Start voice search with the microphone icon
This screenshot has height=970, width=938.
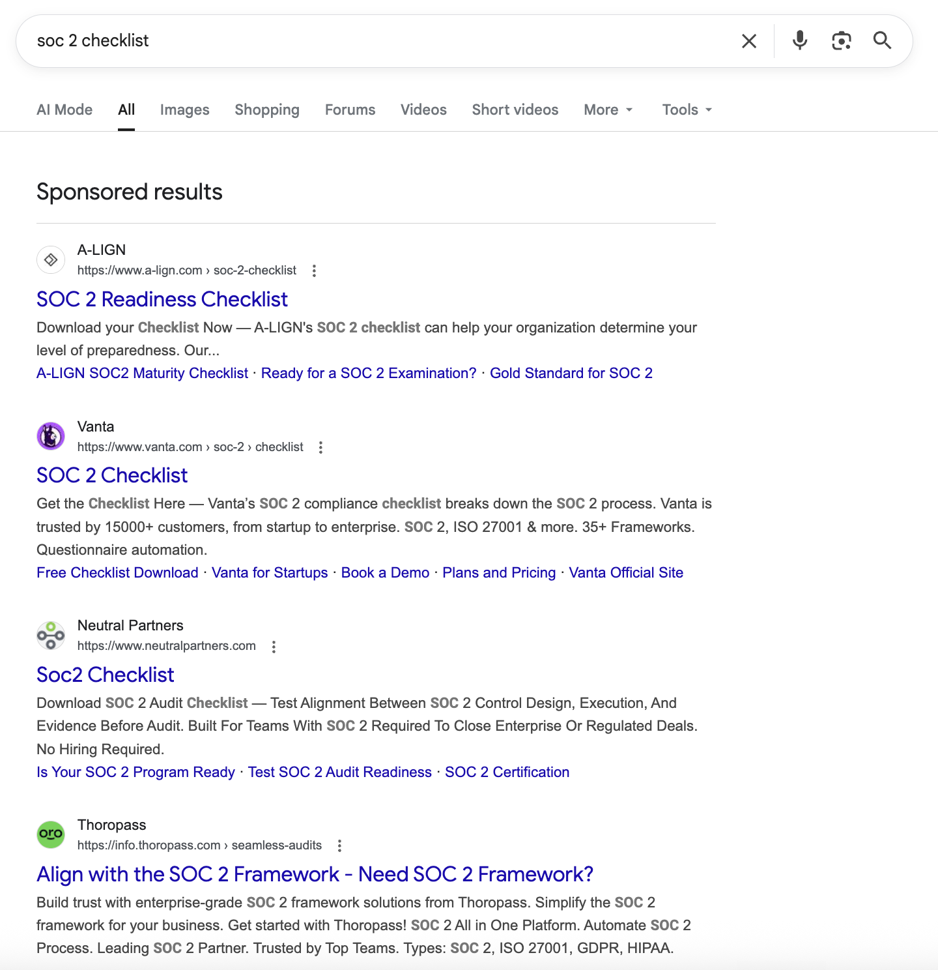[800, 40]
